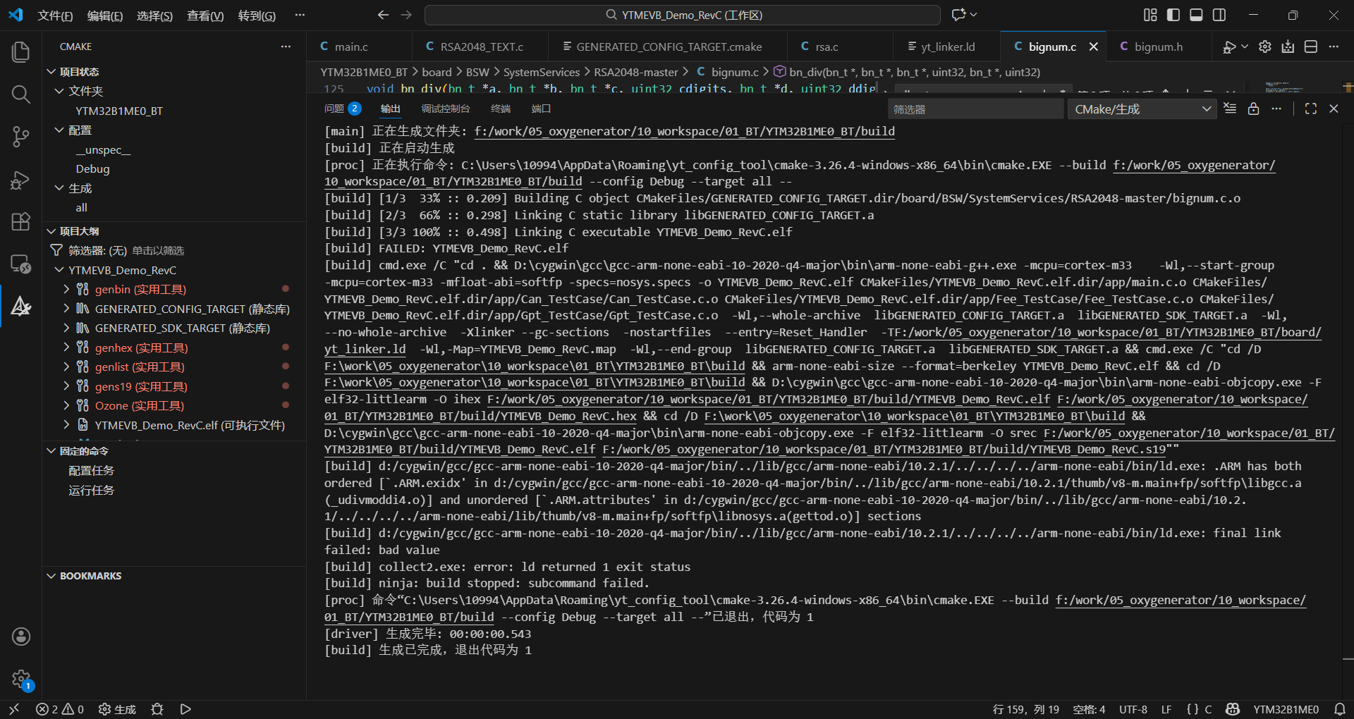Expand the genbin utility target
This screenshot has width=1354, height=719.
pos(66,289)
